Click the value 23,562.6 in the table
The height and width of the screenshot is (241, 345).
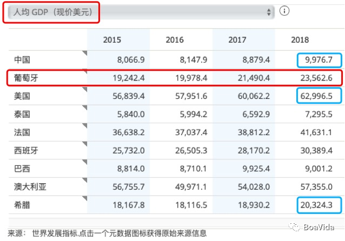(x=316, y=78)
